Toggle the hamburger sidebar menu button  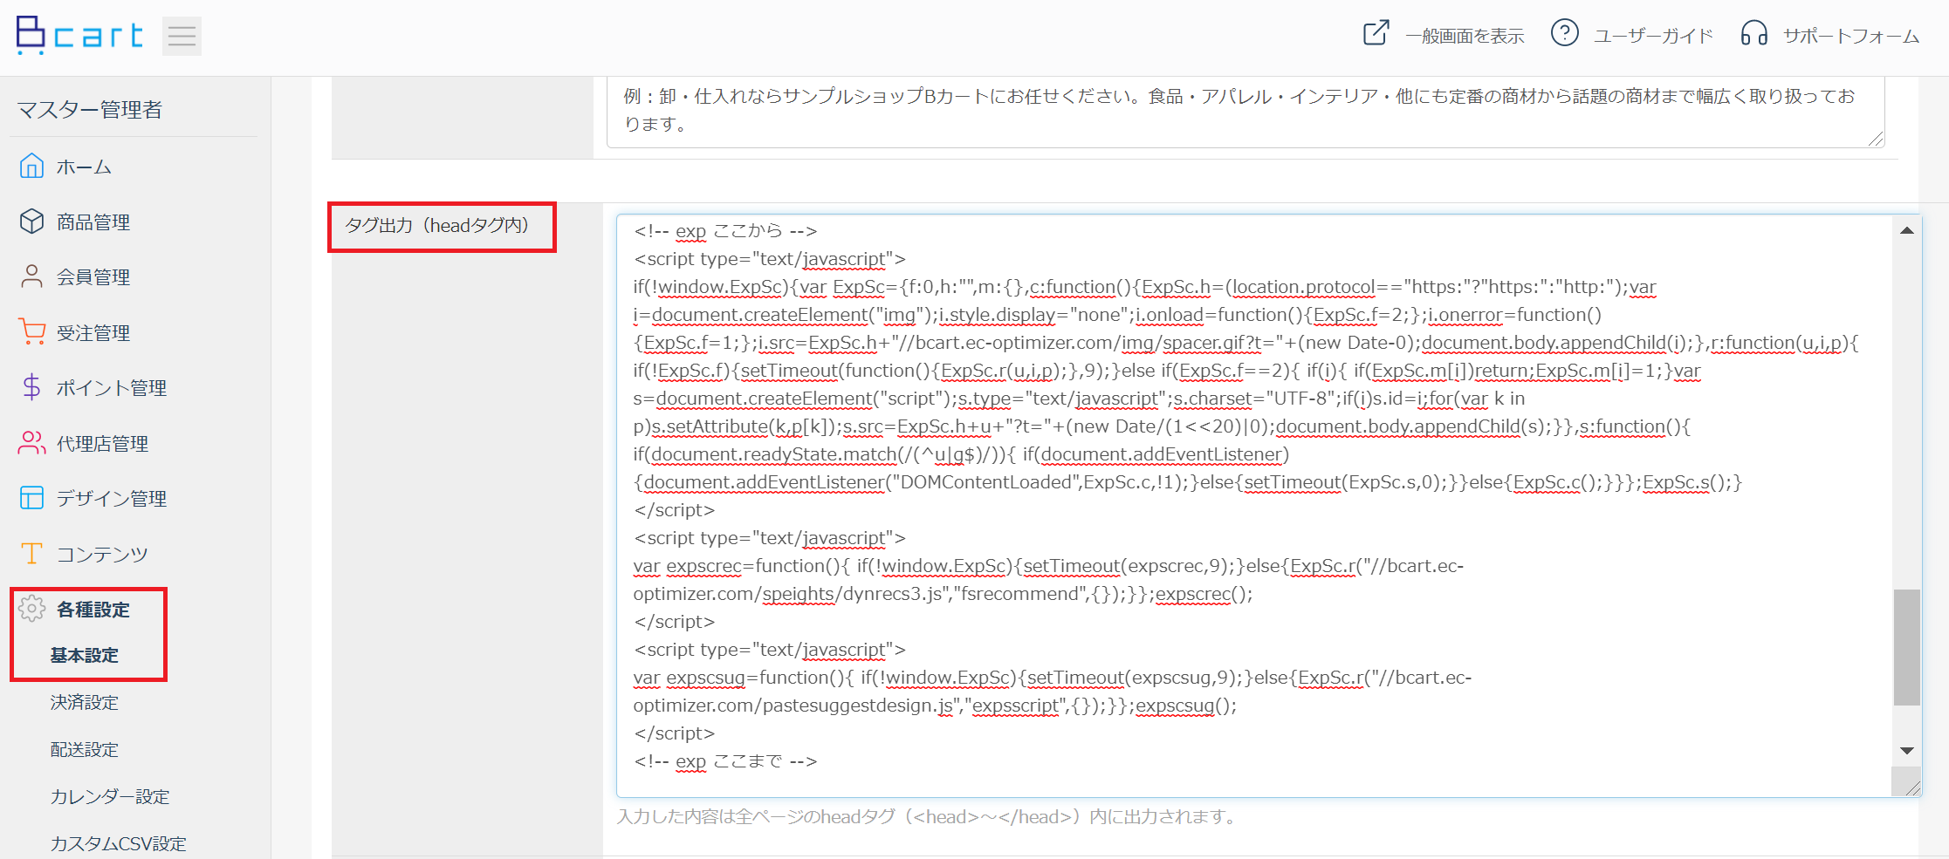(182, 36)
